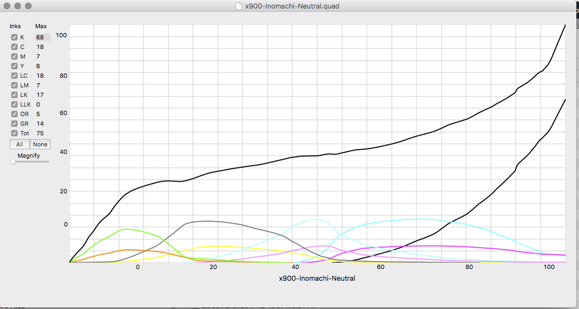Uncheck the LM ink checkbox
The height and width of the screenshot is (309, 579).
(14, 85)
